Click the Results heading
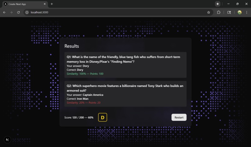Screen dimensions: 251x147 point(72,46)
